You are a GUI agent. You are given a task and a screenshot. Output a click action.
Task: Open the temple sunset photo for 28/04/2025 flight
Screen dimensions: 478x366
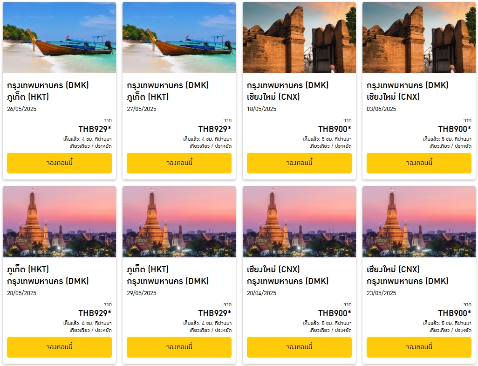(x=299, y=222)
